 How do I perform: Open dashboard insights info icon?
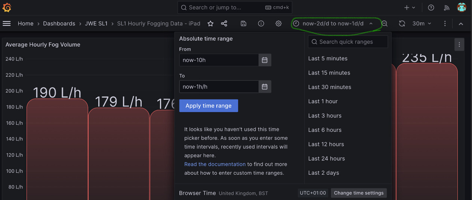(261, 23)
